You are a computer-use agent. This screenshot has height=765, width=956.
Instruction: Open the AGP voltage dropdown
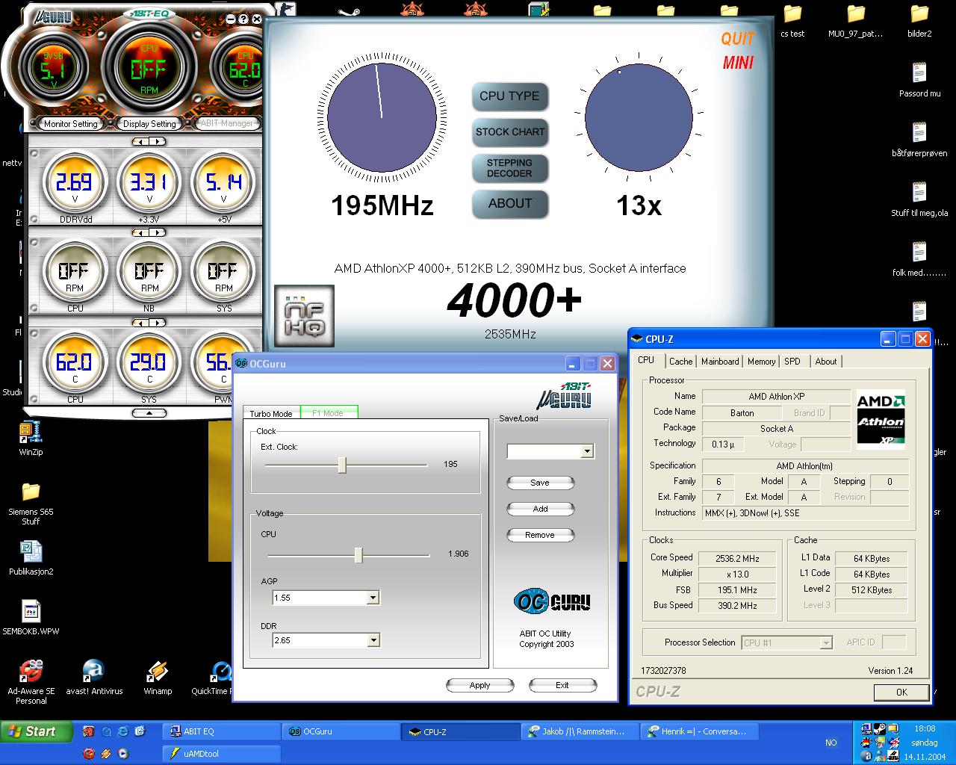pyautogui.click(x=373, y=598)
